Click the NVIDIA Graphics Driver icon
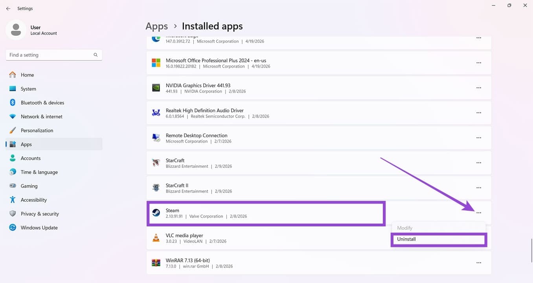The image size is (533, 283). pos(156,88)
